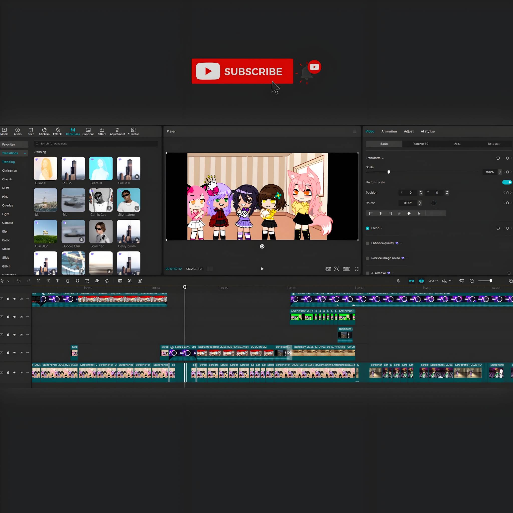Click the Reset icon for Transform
The width and height of the screenshot is (513, 513).
[x=498, y=158]
